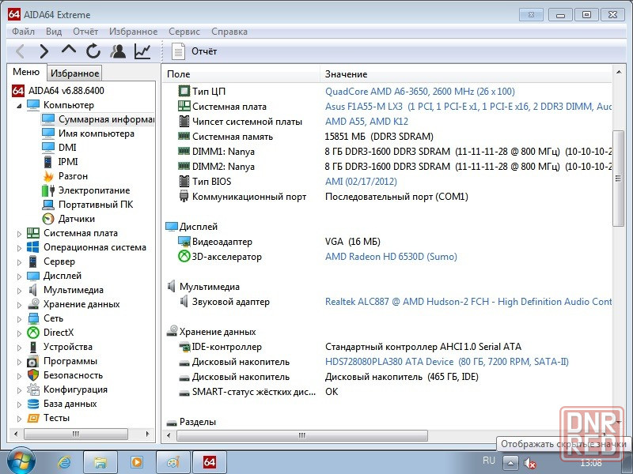Open AMD Radeon HD 6530D (Sumo) link
The width and height of the screenshot is (633, 474).
point(391,257)
